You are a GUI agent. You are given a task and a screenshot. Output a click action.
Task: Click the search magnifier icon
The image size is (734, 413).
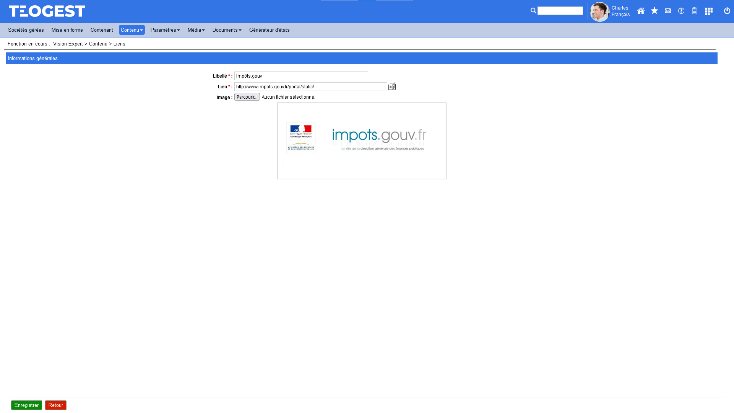pos(533,11)
